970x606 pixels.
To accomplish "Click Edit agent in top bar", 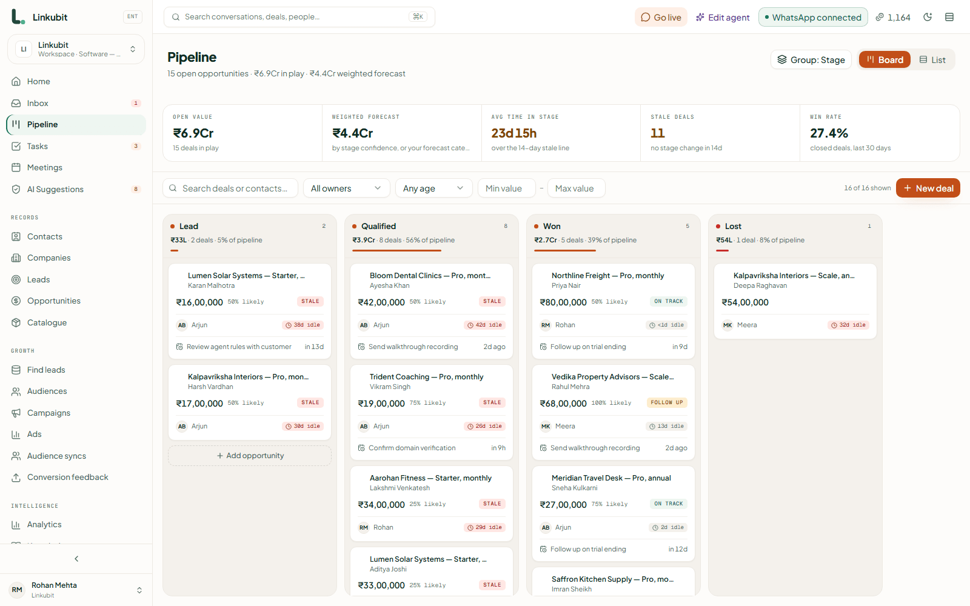I will tap(723, 17).
